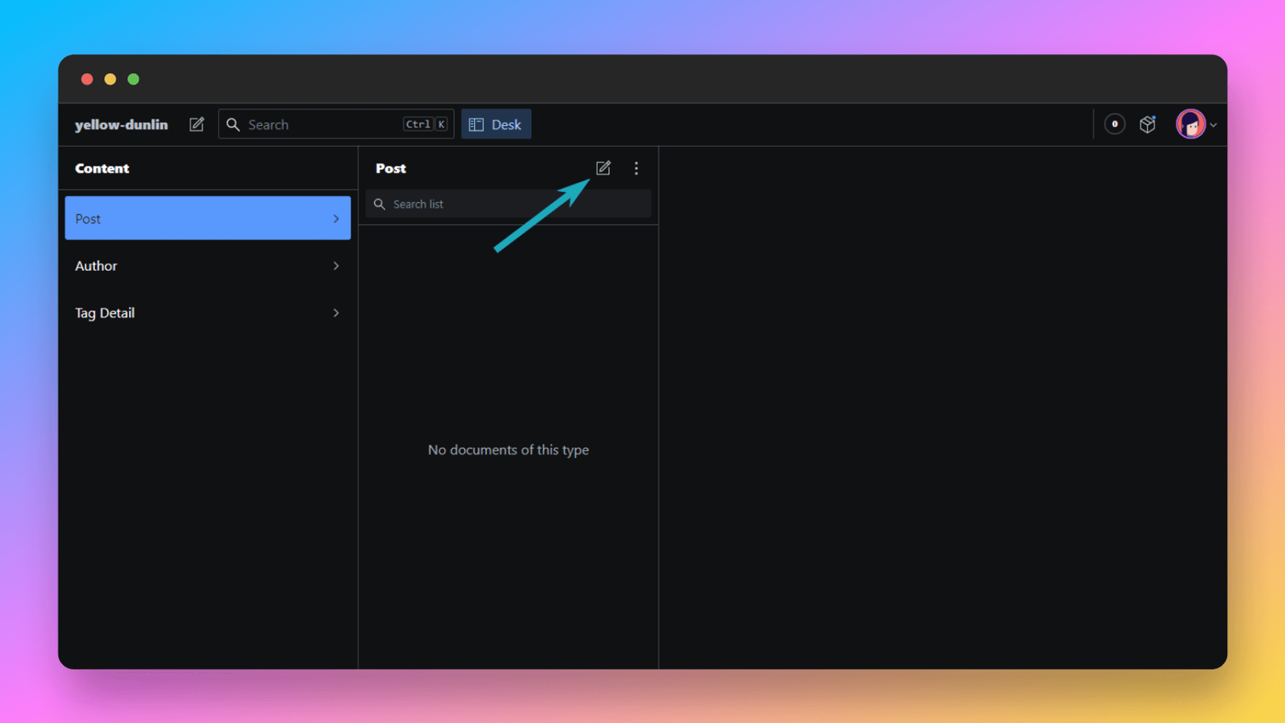This screenshot has height=723, width=1285.
Task: Open the user menu dropdown arrow
Action: pos(1214,125)
